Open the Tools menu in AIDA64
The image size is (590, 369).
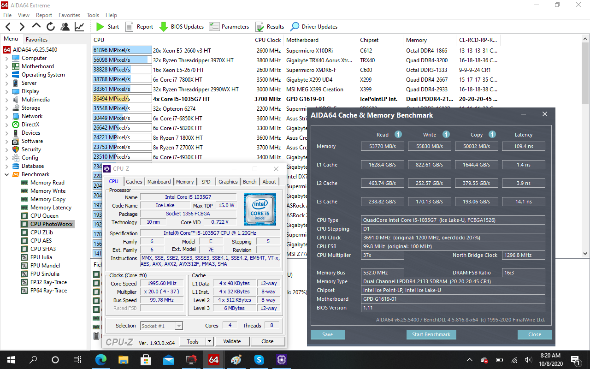(x=93, y=15)
